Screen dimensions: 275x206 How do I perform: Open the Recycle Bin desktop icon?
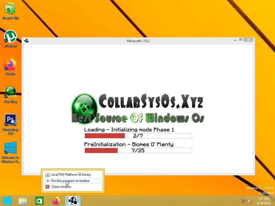(x=10, y=10)
